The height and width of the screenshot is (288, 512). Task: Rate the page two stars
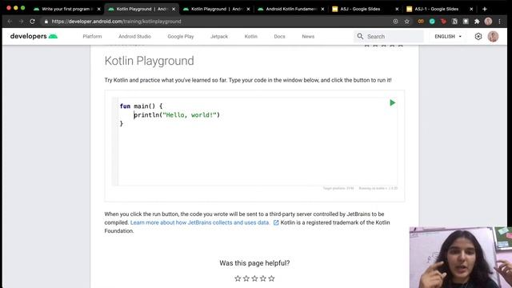pos(246,278)
